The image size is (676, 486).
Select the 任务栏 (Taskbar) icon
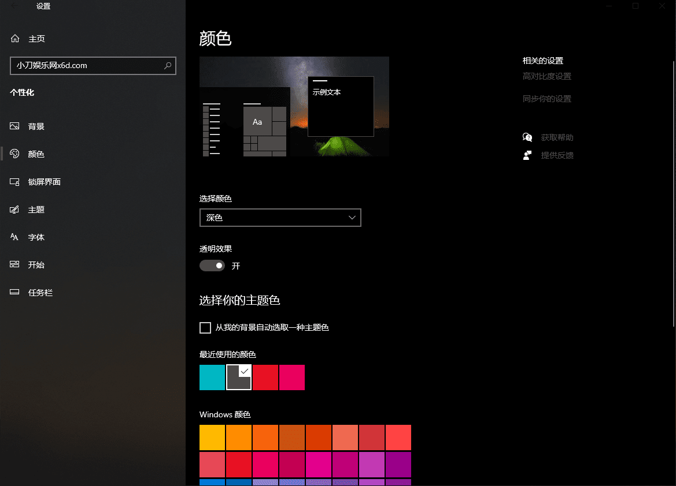(x=14, y=292)
